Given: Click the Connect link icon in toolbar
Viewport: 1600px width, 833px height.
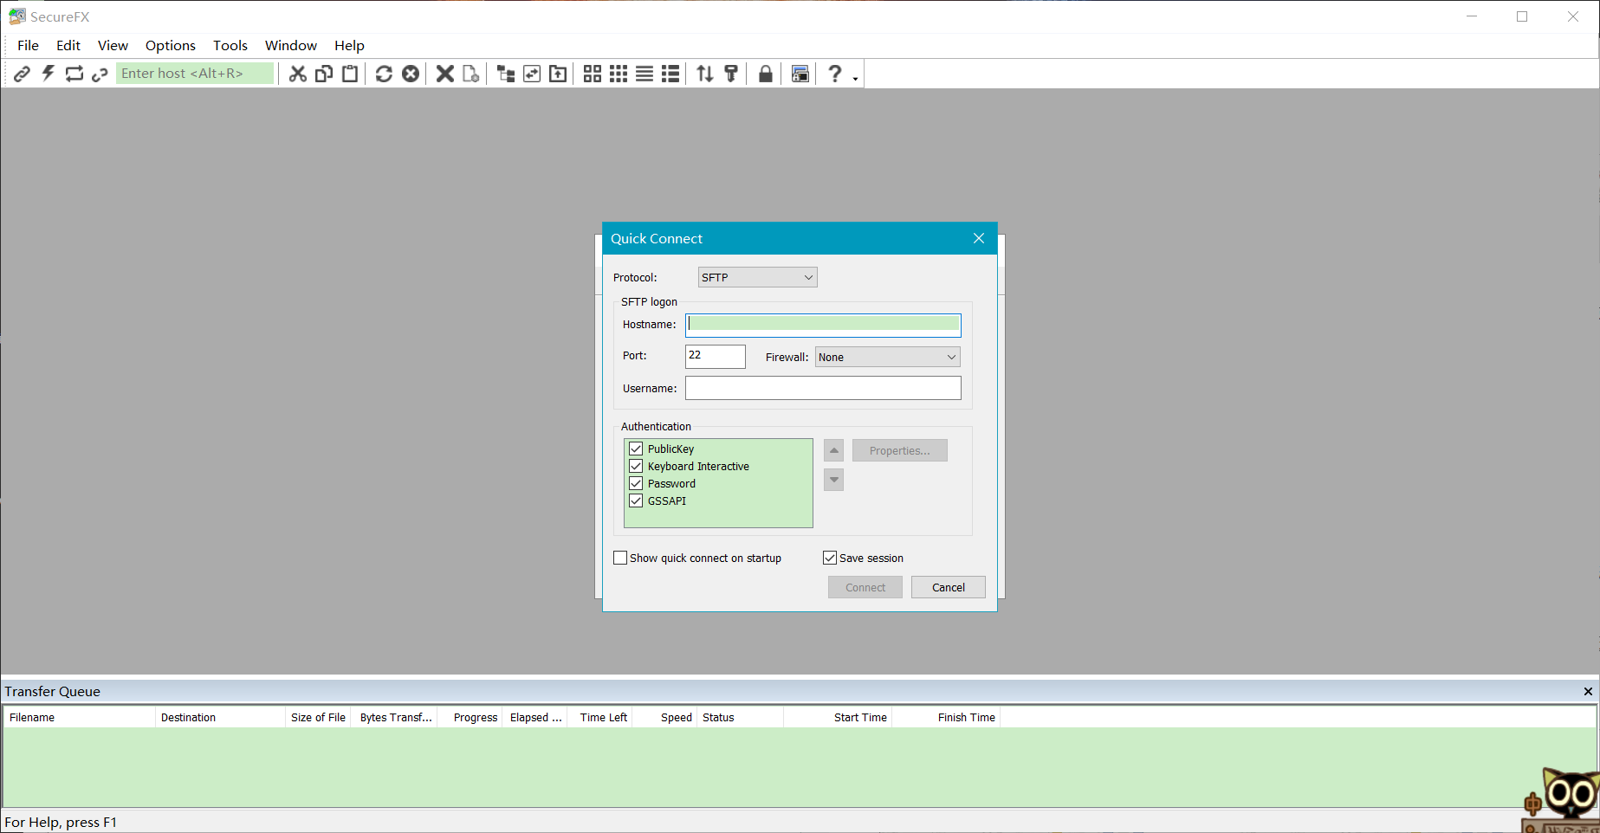Looking at the screenshot, I should coord(22,74).
